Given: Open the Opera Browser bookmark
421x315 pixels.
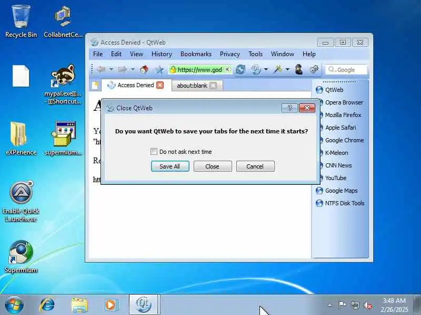Looking at the screenshot, I should click(x=344, y=102).
